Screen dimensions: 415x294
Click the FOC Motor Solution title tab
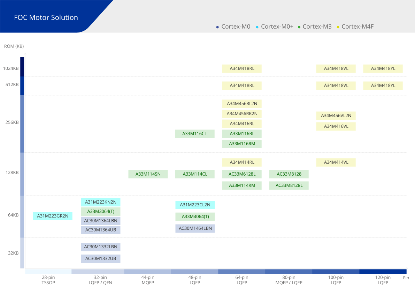click(46, 17)
